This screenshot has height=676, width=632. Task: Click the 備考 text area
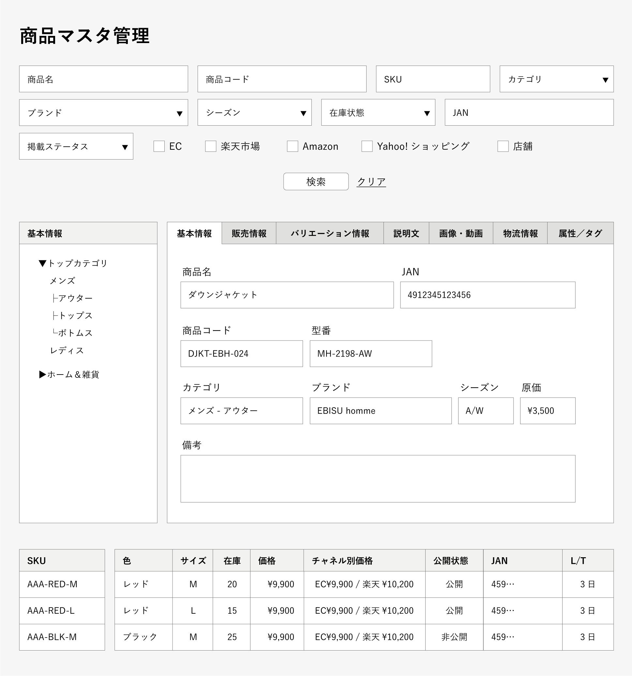pyautogui.click(x=378, y=479)
